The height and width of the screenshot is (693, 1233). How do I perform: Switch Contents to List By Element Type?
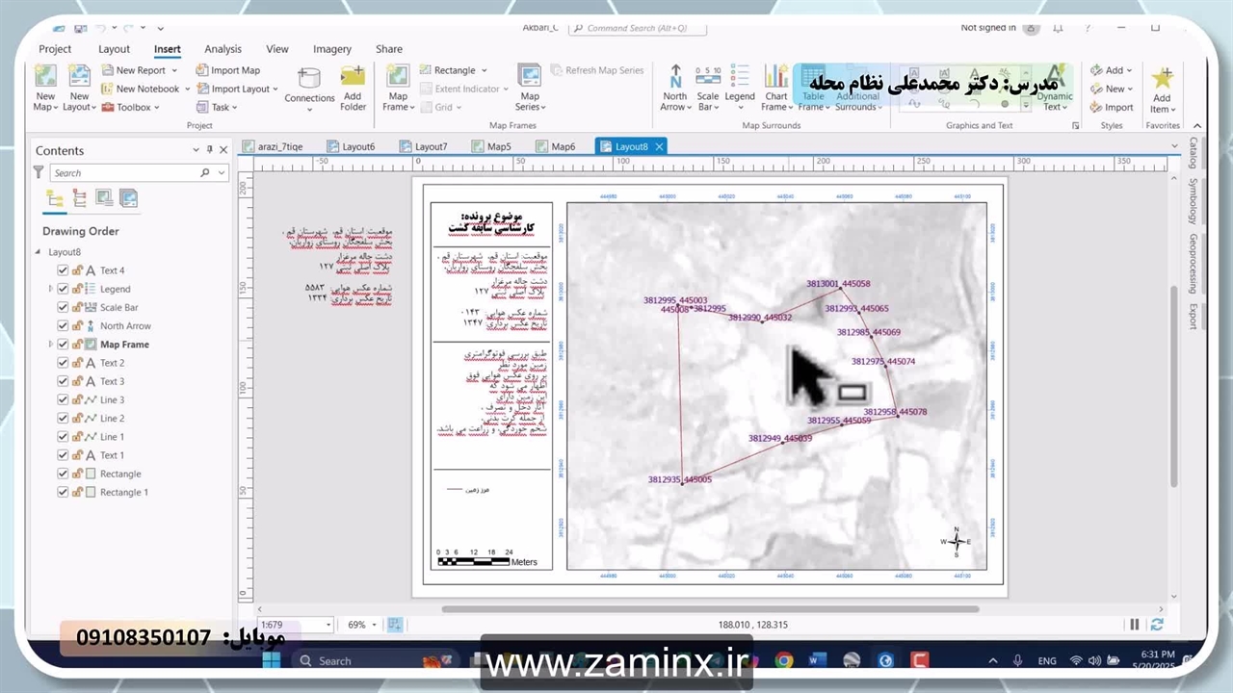pos(80,199)
